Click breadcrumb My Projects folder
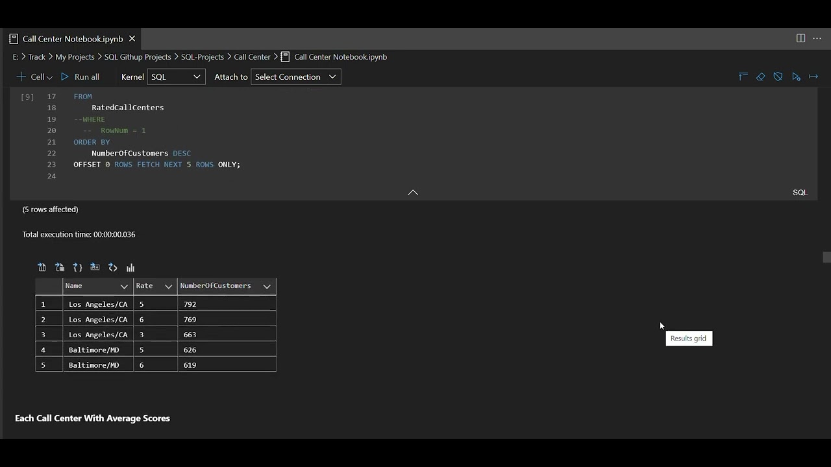Image resolution: width=831 pixels, height=467 pixels. point(75,57)
